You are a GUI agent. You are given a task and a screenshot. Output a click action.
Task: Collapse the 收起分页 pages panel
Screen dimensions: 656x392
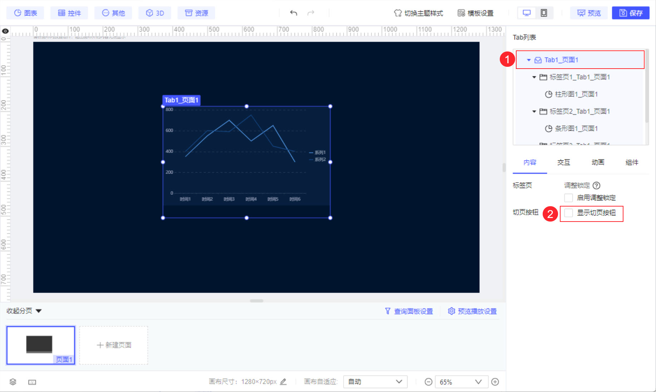coord(24,311)
